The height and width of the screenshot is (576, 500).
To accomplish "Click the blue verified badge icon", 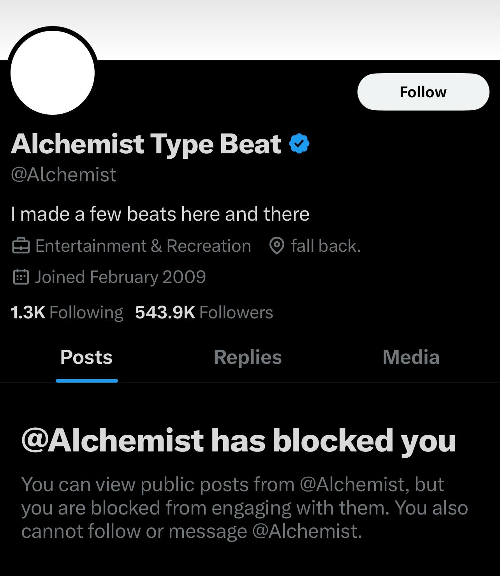I will click(x=299, y=144).
